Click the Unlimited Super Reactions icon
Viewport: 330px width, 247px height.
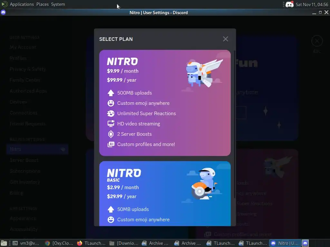(111, 114)
